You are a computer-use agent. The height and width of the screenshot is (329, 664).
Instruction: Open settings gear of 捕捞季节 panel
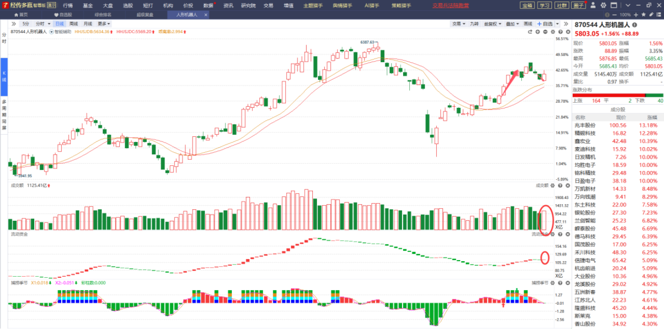(553, 282)
